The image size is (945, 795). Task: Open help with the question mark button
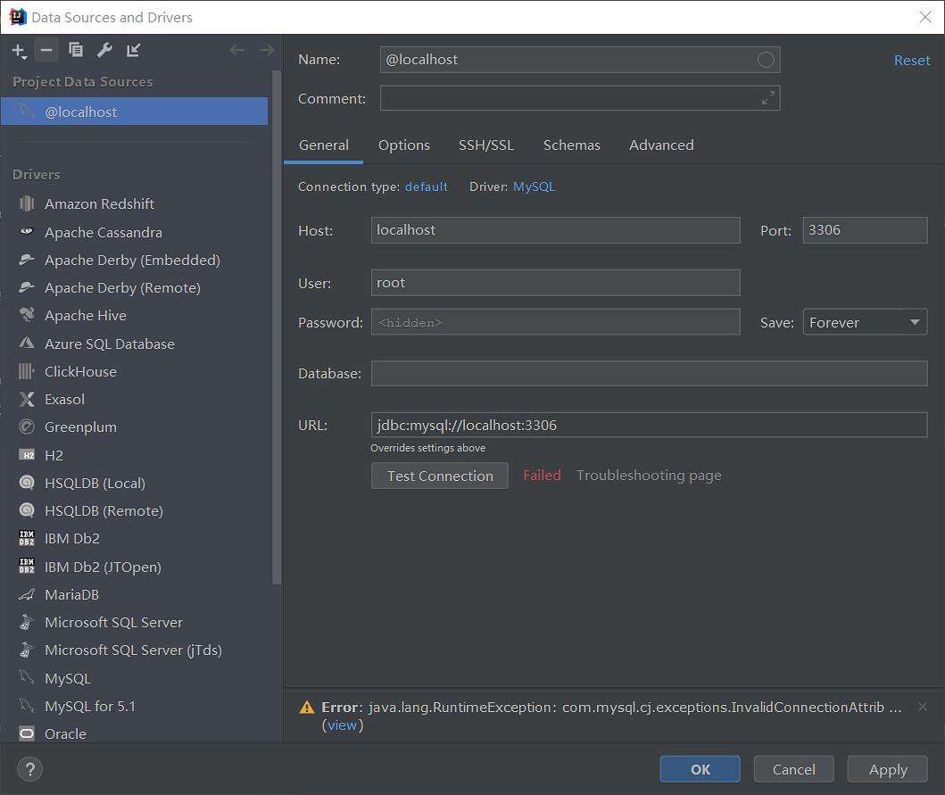click(30, 769)
